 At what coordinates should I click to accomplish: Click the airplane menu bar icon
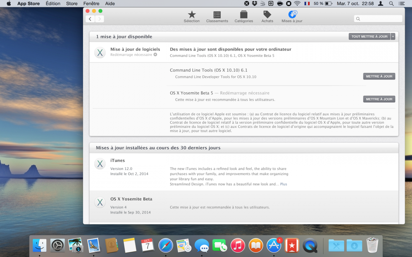click(247, 3)
